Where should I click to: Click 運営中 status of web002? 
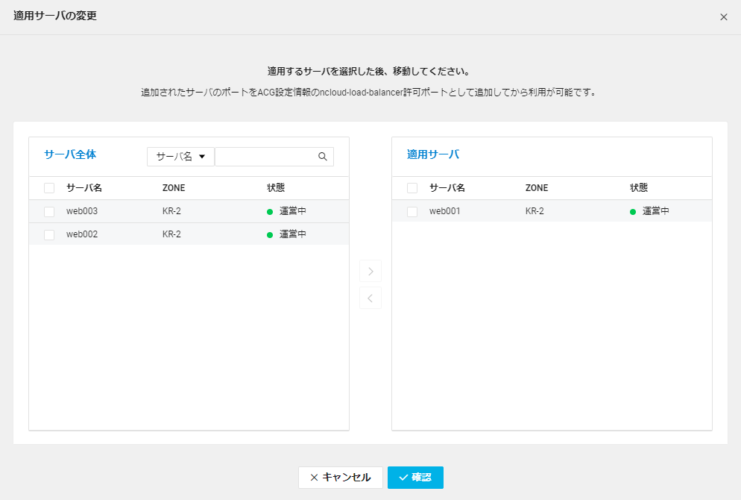292,234
